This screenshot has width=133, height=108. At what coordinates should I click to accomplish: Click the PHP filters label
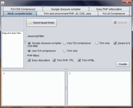(33, 55)
